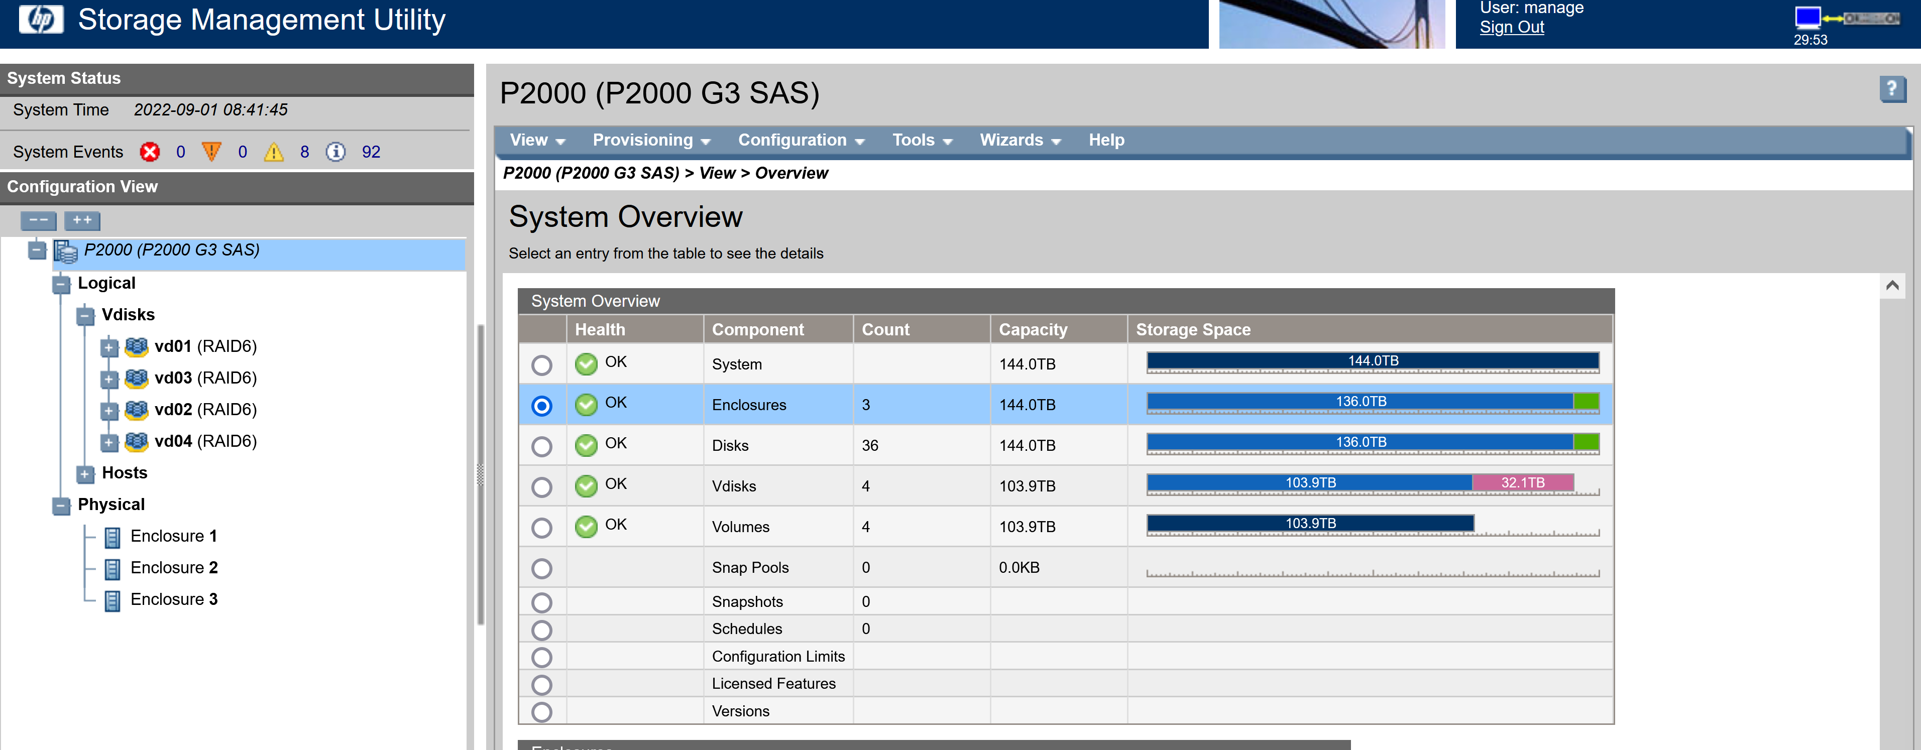Expand the vd04 tree node
The height and width of the screenshot is (750, 1921).
pyautogui.click(x=109, y=442)
